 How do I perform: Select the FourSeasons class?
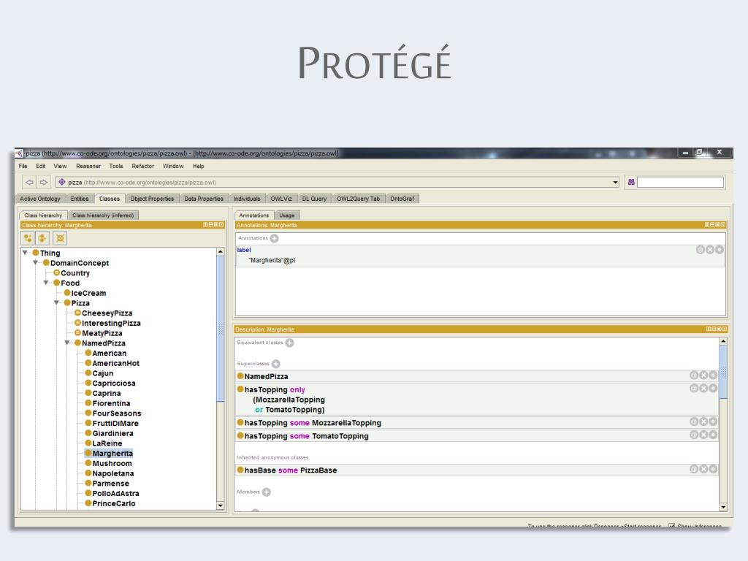(116, 413)
